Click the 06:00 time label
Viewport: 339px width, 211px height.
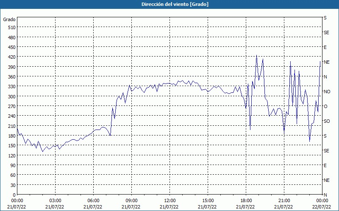(x=93, y=201)
